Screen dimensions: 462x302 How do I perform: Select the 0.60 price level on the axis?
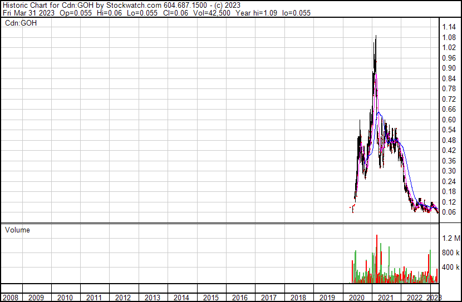(x=449, y=120)
